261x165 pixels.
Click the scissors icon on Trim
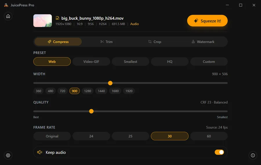pos(102,42)
